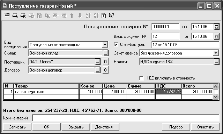Click the copy row toolbar icon
This screenshot has height=134, width=223.
[x=31, y=15]
